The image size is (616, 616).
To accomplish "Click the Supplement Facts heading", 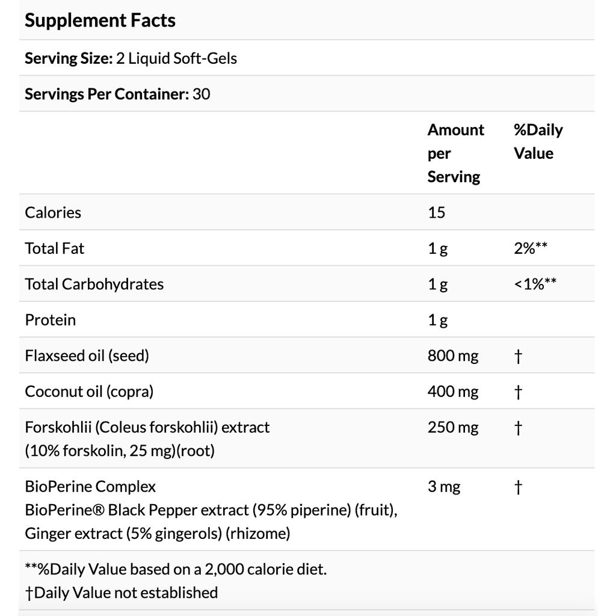I will pyautogui.click(x=100, y=20).
